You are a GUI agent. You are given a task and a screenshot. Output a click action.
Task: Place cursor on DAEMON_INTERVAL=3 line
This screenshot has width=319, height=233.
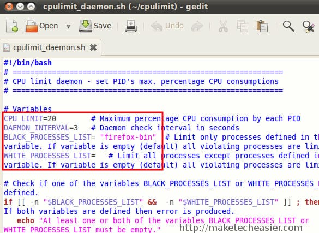tap(41, 128)
